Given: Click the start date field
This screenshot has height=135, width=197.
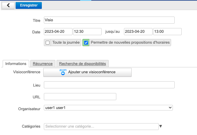Looking at the screenshot, I should point(58,32).
